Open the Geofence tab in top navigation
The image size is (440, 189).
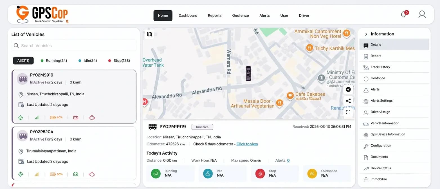pos(241,15)
